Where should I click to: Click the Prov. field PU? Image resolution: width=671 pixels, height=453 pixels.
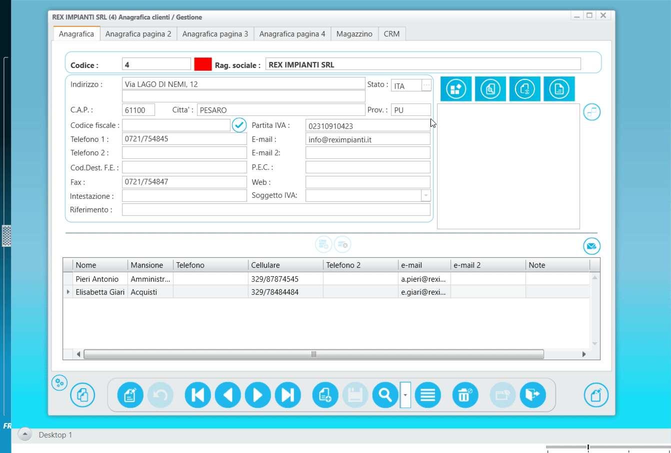click(x=411, y=110)
